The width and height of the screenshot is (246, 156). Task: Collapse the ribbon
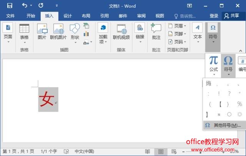(241, 51)
